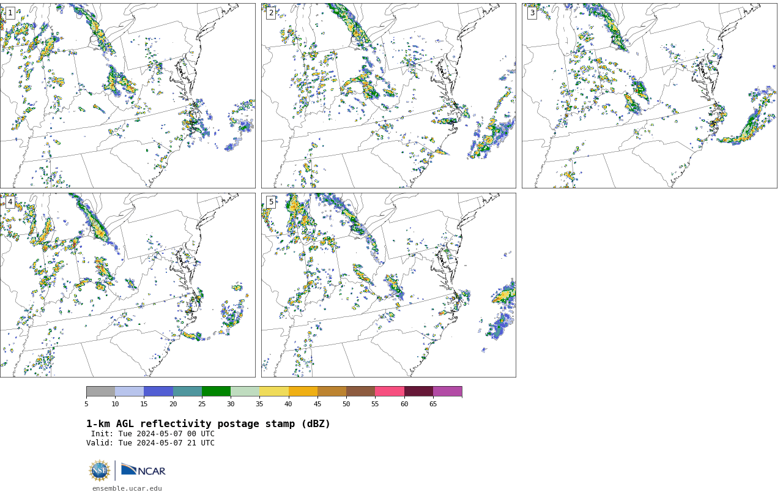Click the member number 3 label box
The image size is (783, 495).
pos(532,13)
